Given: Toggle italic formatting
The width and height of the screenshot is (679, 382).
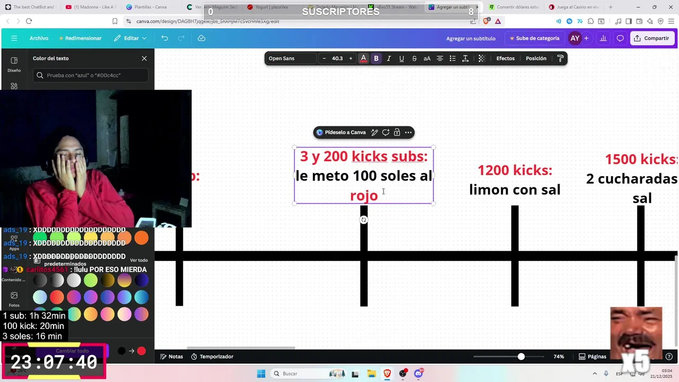Looking at the screenshot, I should pyautogui.click(x=389, y=58).
